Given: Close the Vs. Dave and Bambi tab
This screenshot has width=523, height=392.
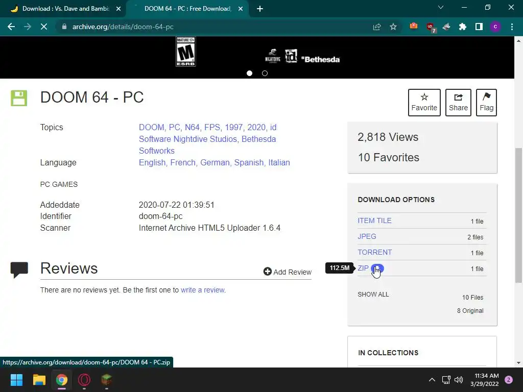Looking at the screenshot, I should 118,9.
